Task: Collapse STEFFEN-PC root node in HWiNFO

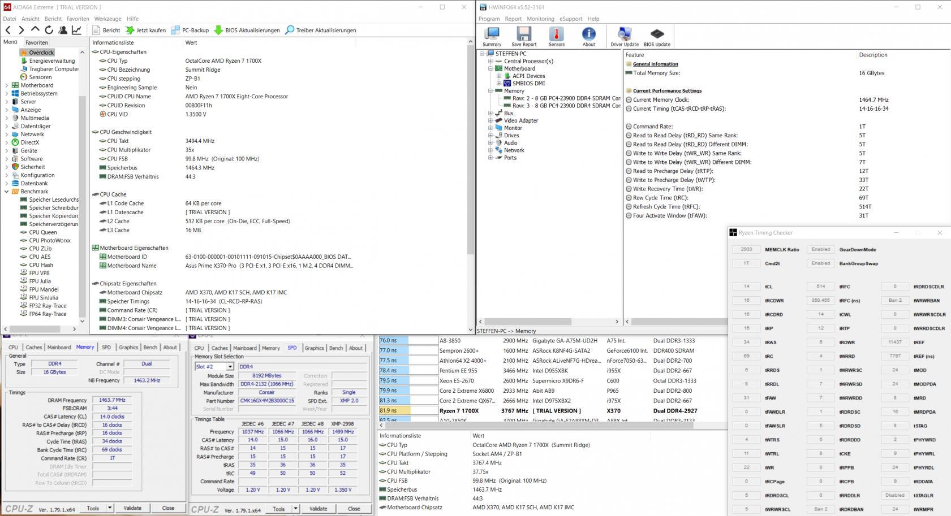Action: pos(482,54)
